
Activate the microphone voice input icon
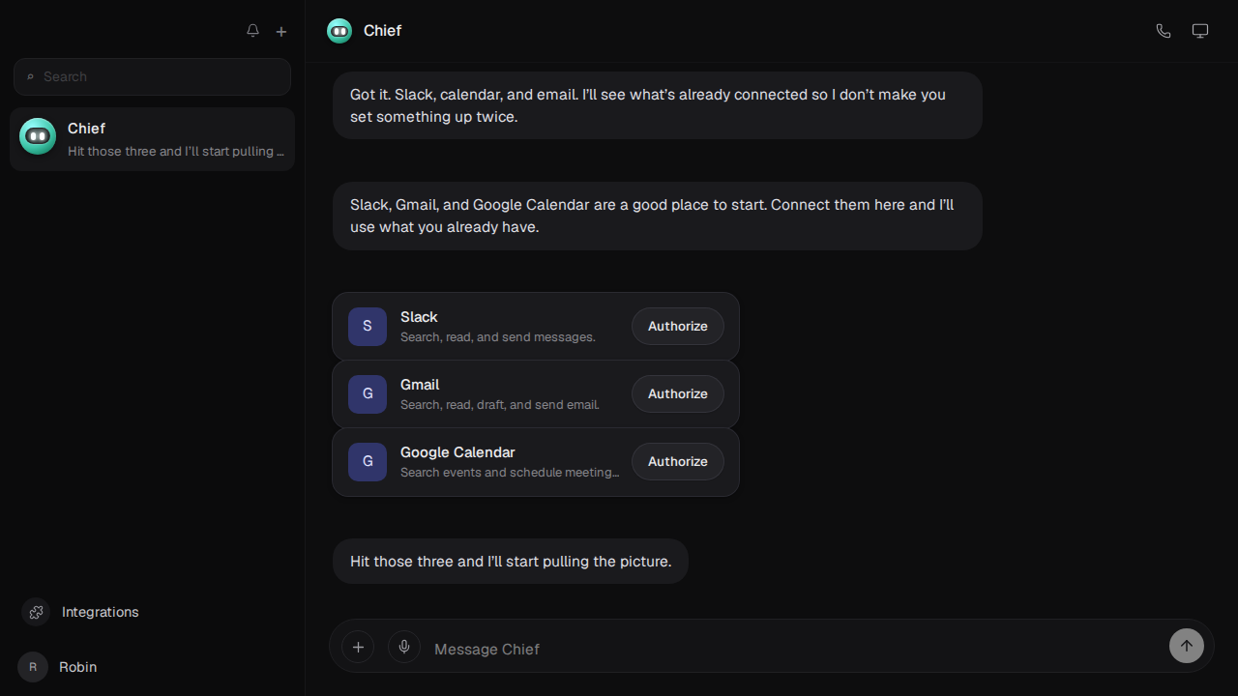[404, 647]
